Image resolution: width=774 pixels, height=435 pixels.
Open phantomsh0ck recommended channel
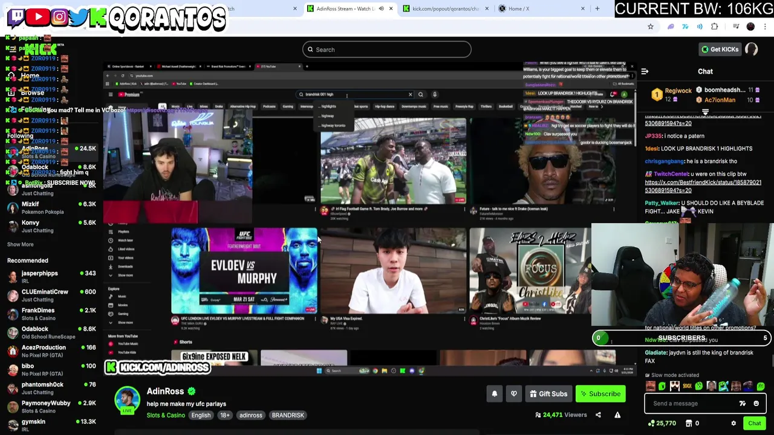click(51, 388)
